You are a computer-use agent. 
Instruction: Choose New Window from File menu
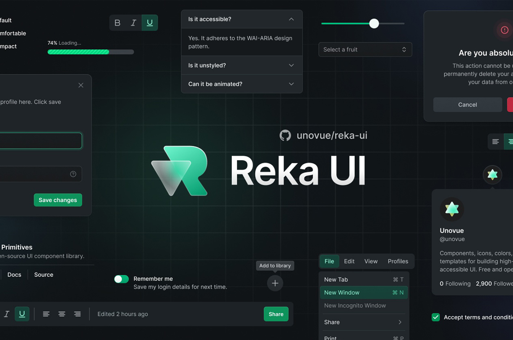pos(364,292)
